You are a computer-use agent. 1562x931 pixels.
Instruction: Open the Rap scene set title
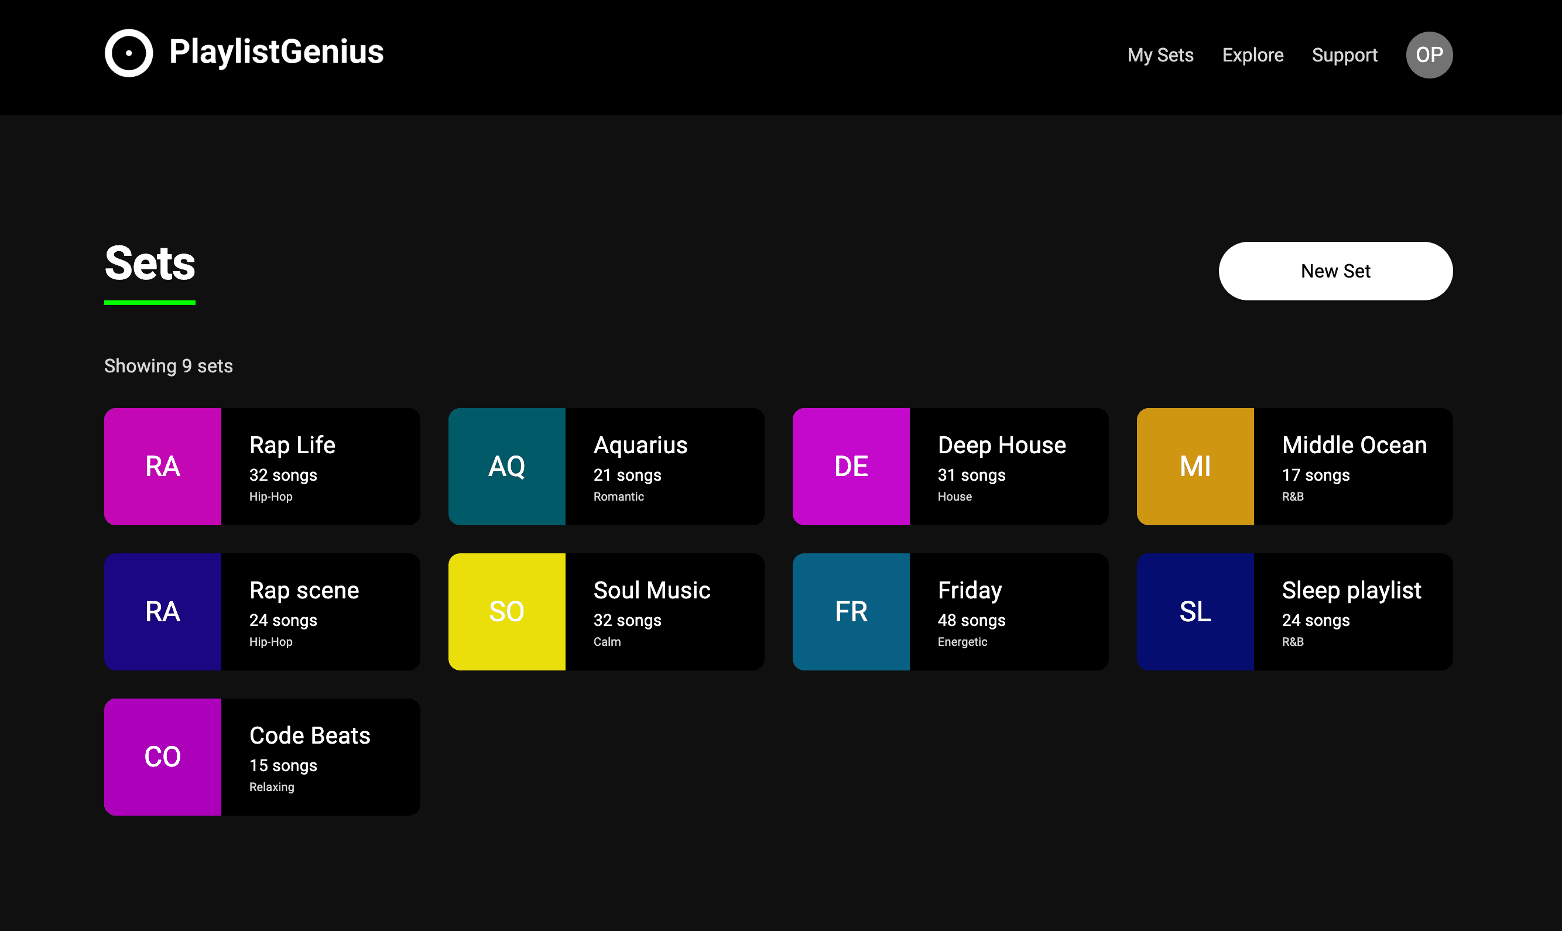[304, 590]
